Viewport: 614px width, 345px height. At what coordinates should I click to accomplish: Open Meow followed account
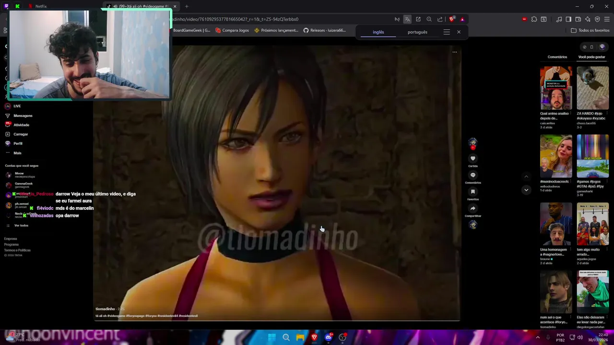(x=20, y=175)
